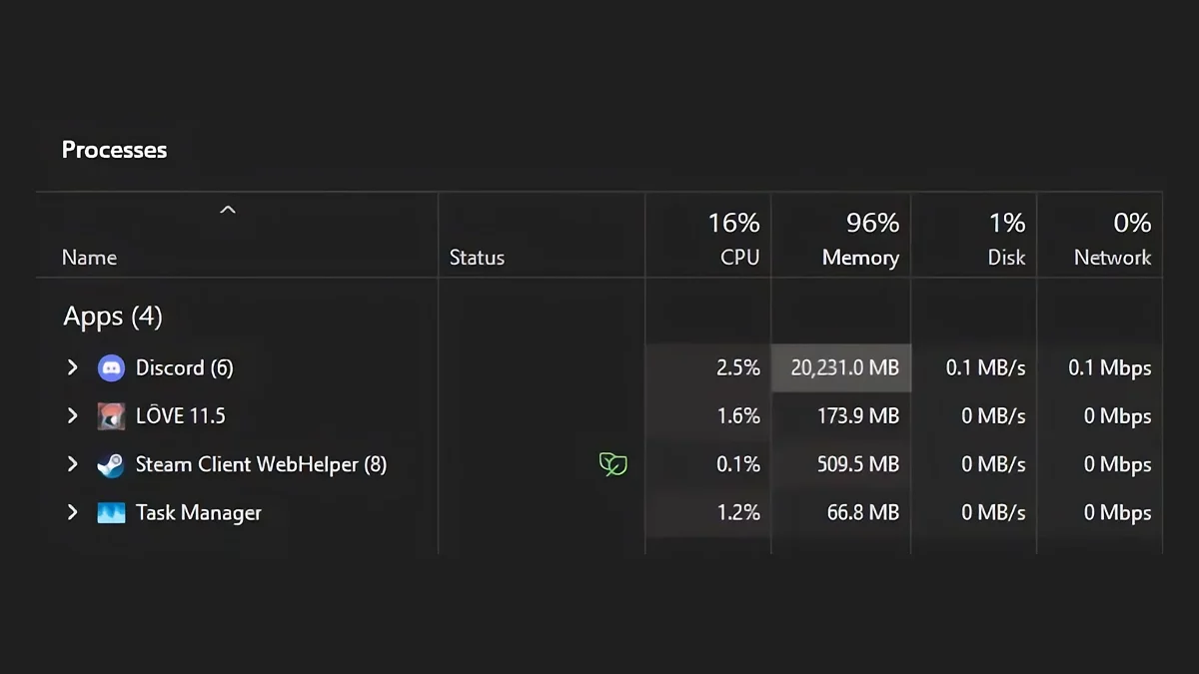Sort processes by CPU usage
1199x674 pixels.
tap(739, 258)
